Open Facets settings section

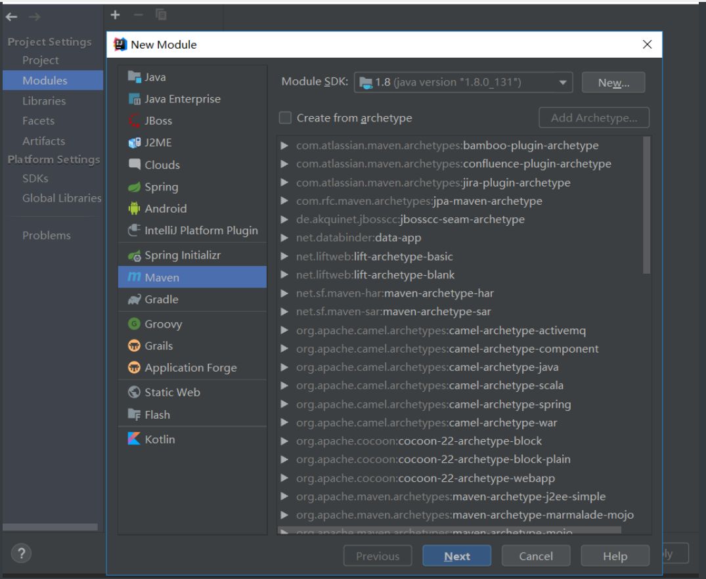38,121
